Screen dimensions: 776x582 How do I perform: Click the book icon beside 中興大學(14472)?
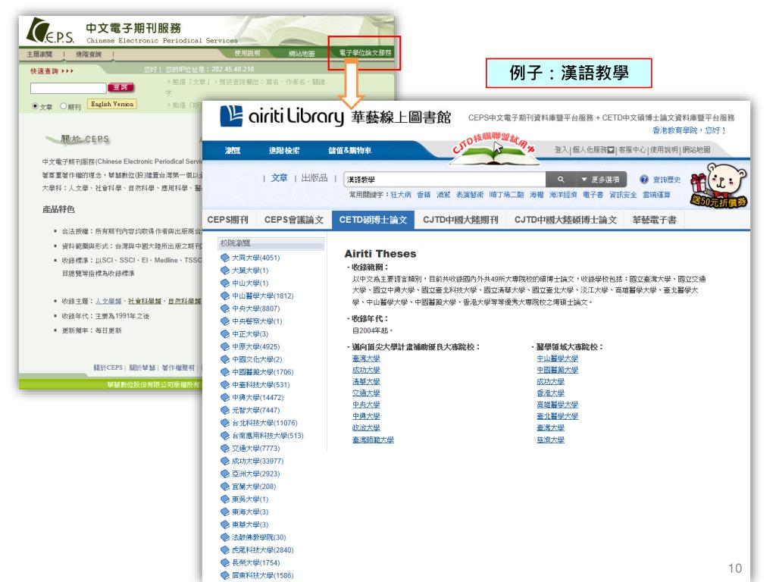224,397
